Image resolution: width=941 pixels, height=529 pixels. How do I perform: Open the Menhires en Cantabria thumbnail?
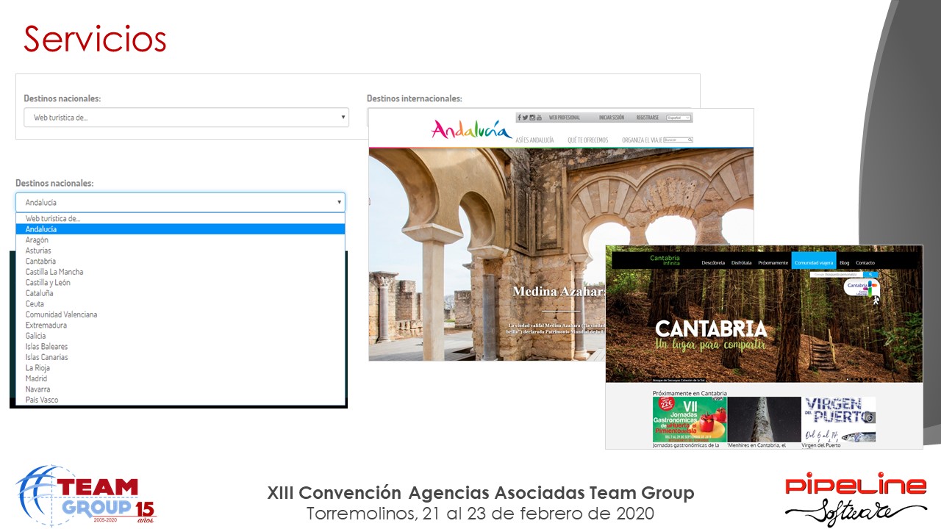pyautogui.click(x=765, y=419)
